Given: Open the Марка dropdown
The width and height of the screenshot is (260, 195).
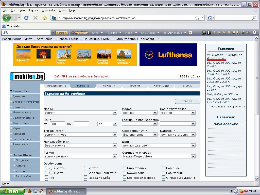Looking at the screenshot, I should point(80,113).
